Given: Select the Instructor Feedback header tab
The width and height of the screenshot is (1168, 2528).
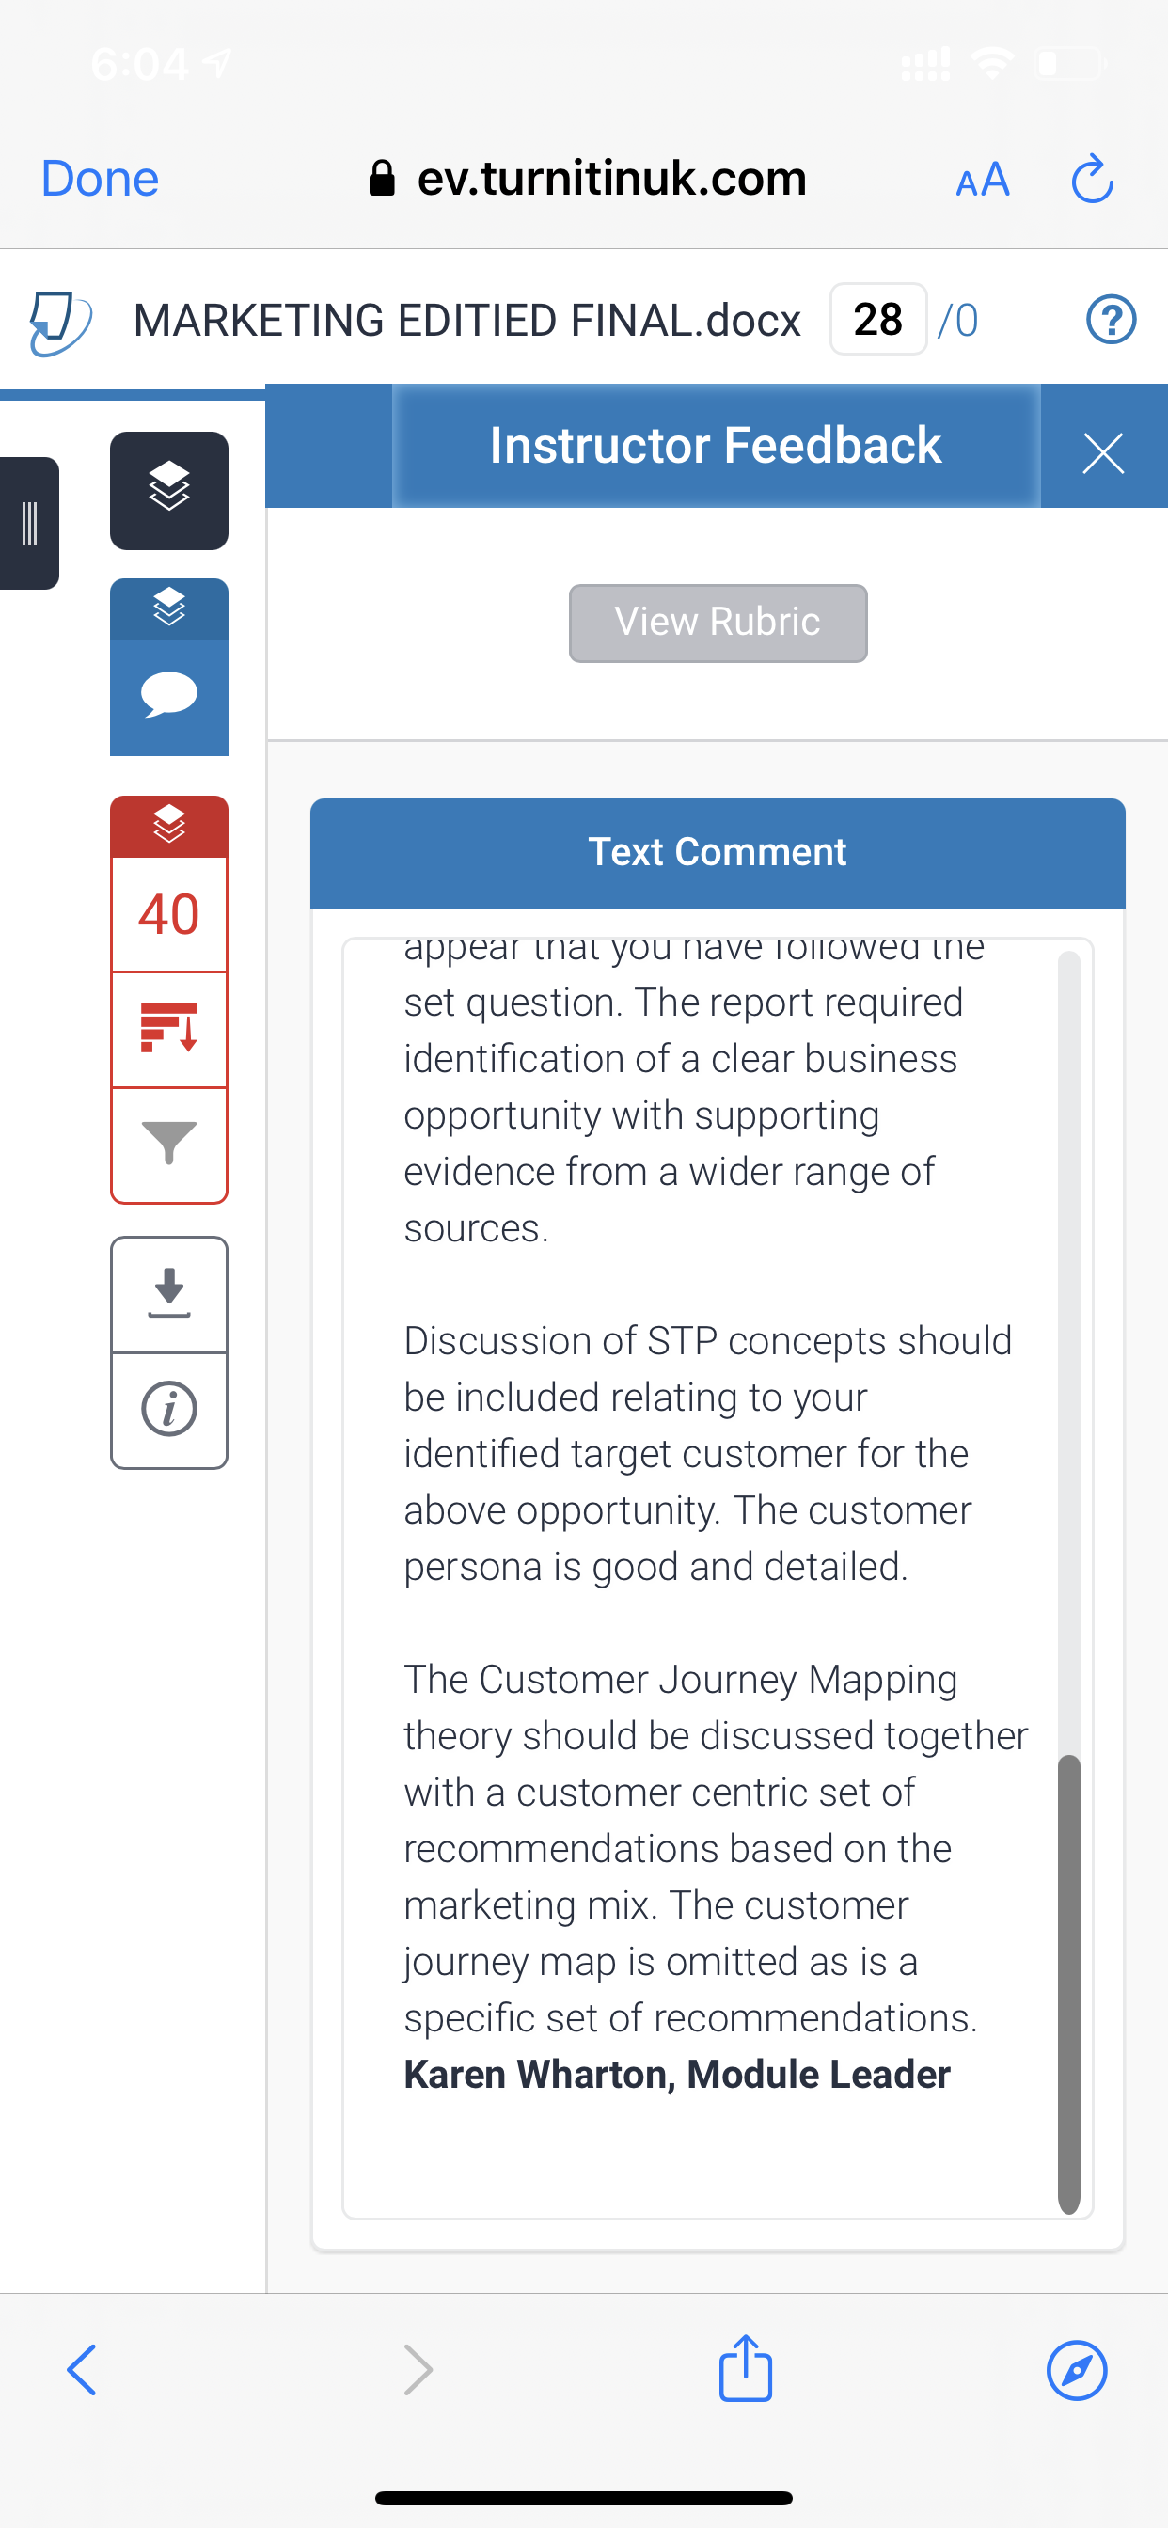Looking at the screenshot, I should tap(716, 446).
